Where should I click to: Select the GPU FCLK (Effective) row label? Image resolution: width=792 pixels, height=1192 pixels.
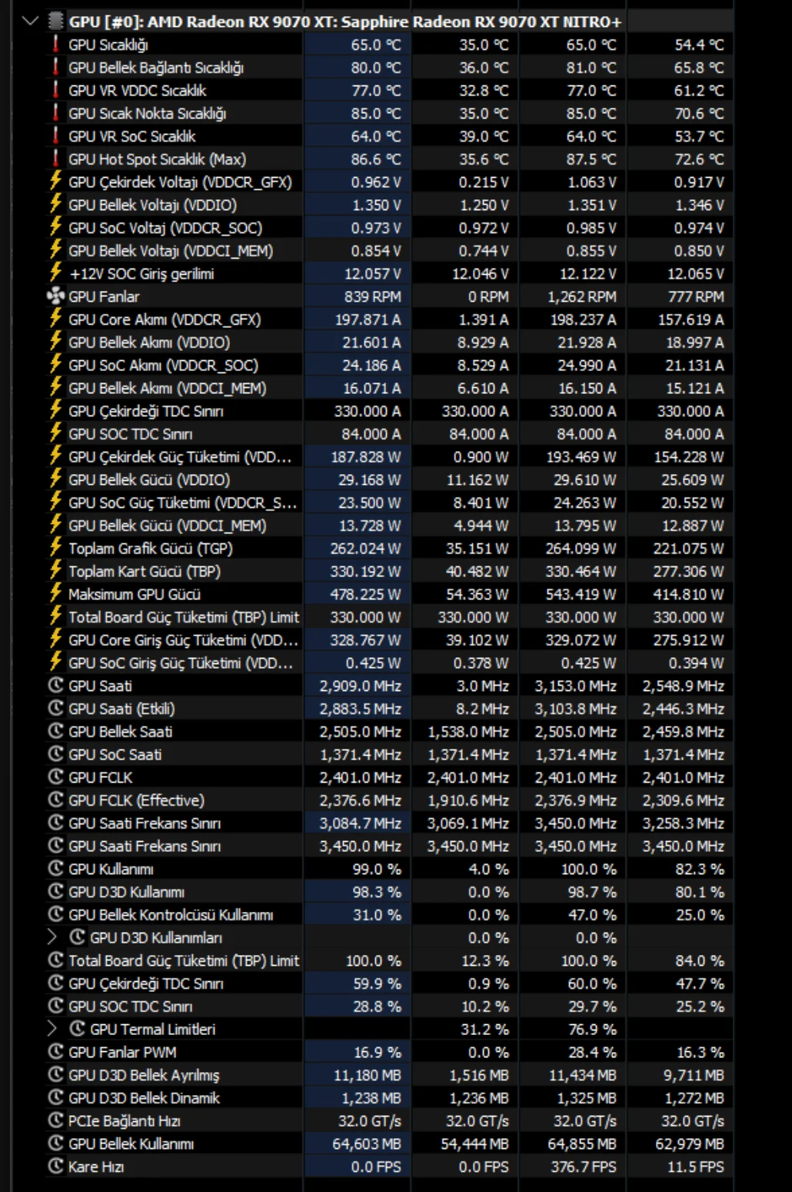click(136, 800)
